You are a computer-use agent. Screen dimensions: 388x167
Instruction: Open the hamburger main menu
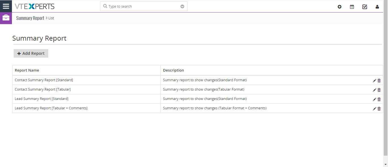6,6
